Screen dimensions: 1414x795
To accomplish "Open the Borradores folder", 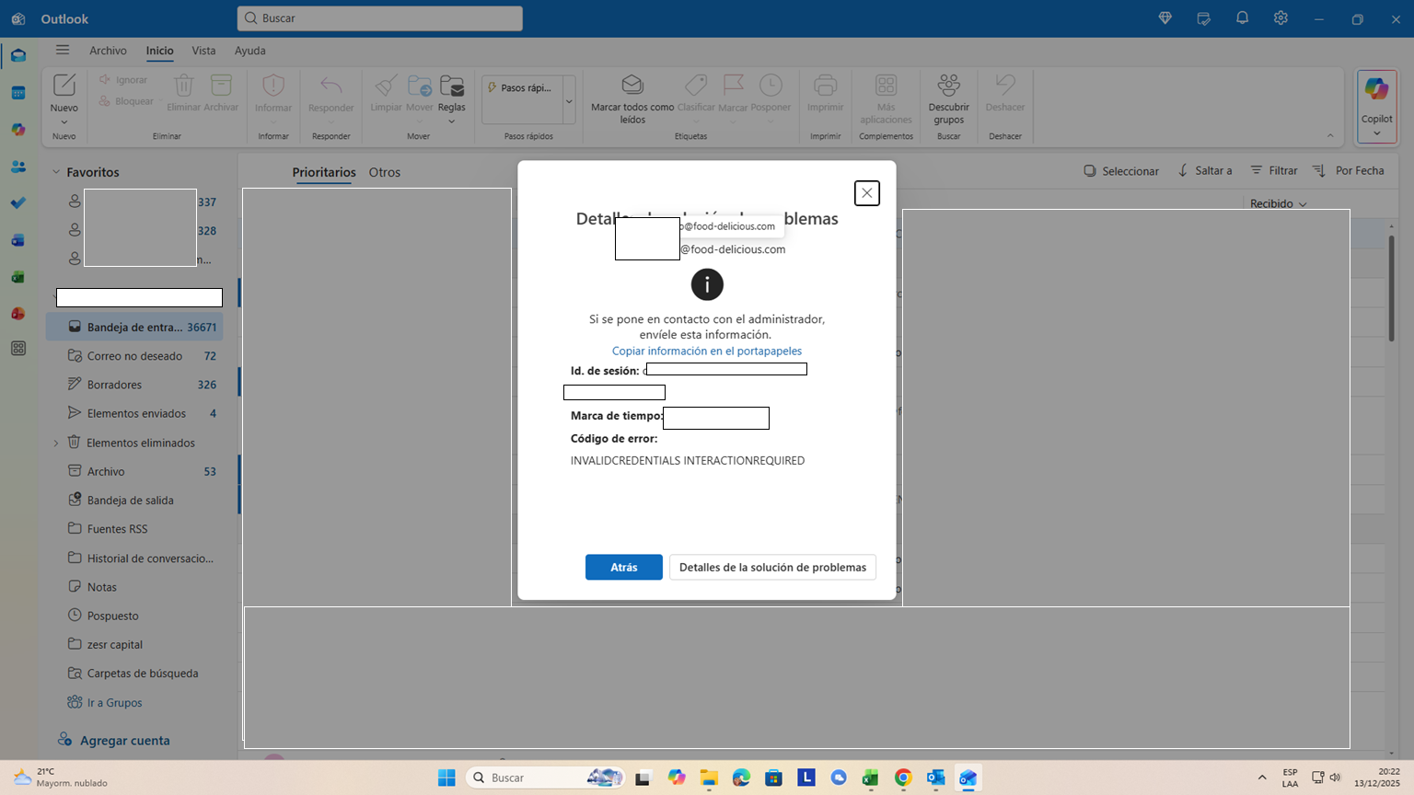I will 134,385.
